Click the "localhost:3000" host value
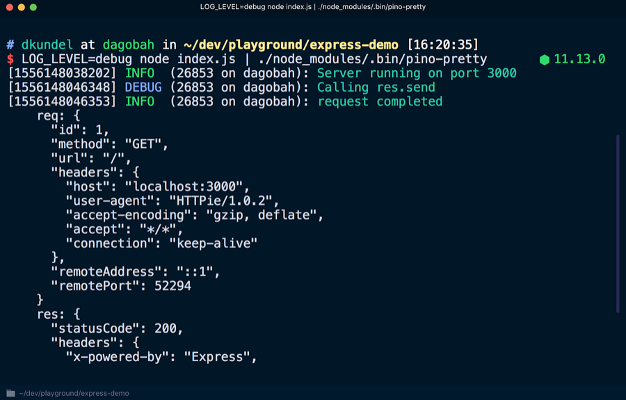Image resolution: width=626 pixels, height=400 pixels. coord(186,187)
